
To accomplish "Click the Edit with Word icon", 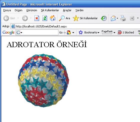I will pos(132,18).
